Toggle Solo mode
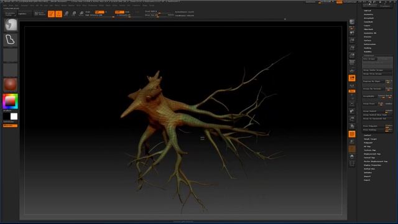Image resolution: width=398 pixels, height=224 pixels. click(x=352, y=156)
